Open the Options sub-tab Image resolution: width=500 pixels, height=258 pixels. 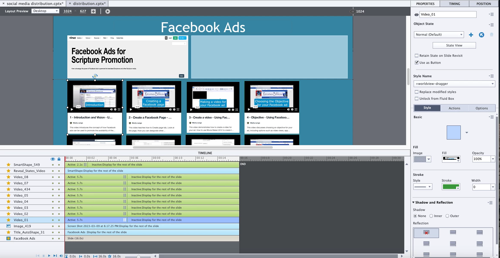(482, 108)
